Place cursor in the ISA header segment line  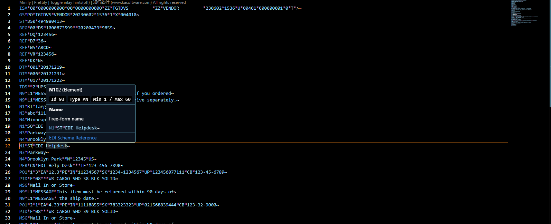(160, 8)
